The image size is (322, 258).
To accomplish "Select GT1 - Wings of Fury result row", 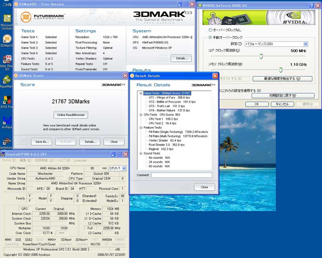I will (x=169, y=97).
